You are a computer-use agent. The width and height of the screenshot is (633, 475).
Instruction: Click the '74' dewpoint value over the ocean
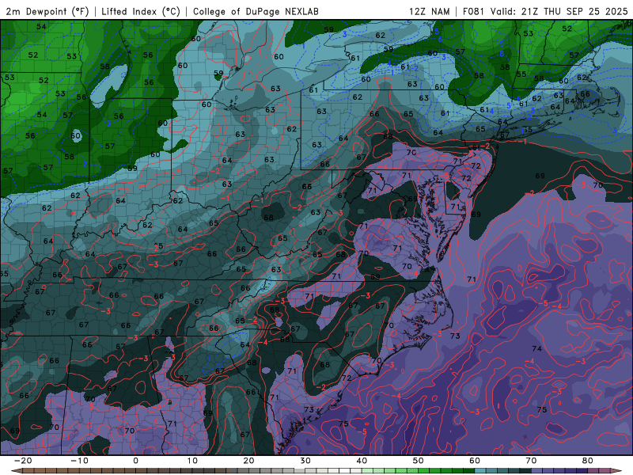(536, 348)
